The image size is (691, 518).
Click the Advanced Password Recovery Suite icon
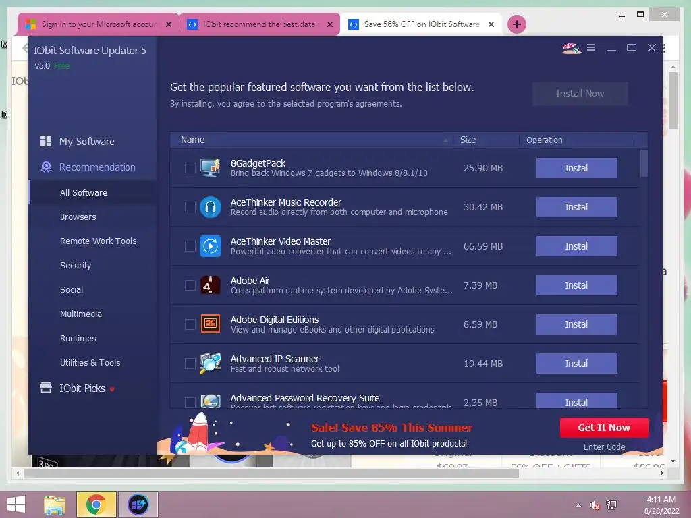(x=211, y=401)
